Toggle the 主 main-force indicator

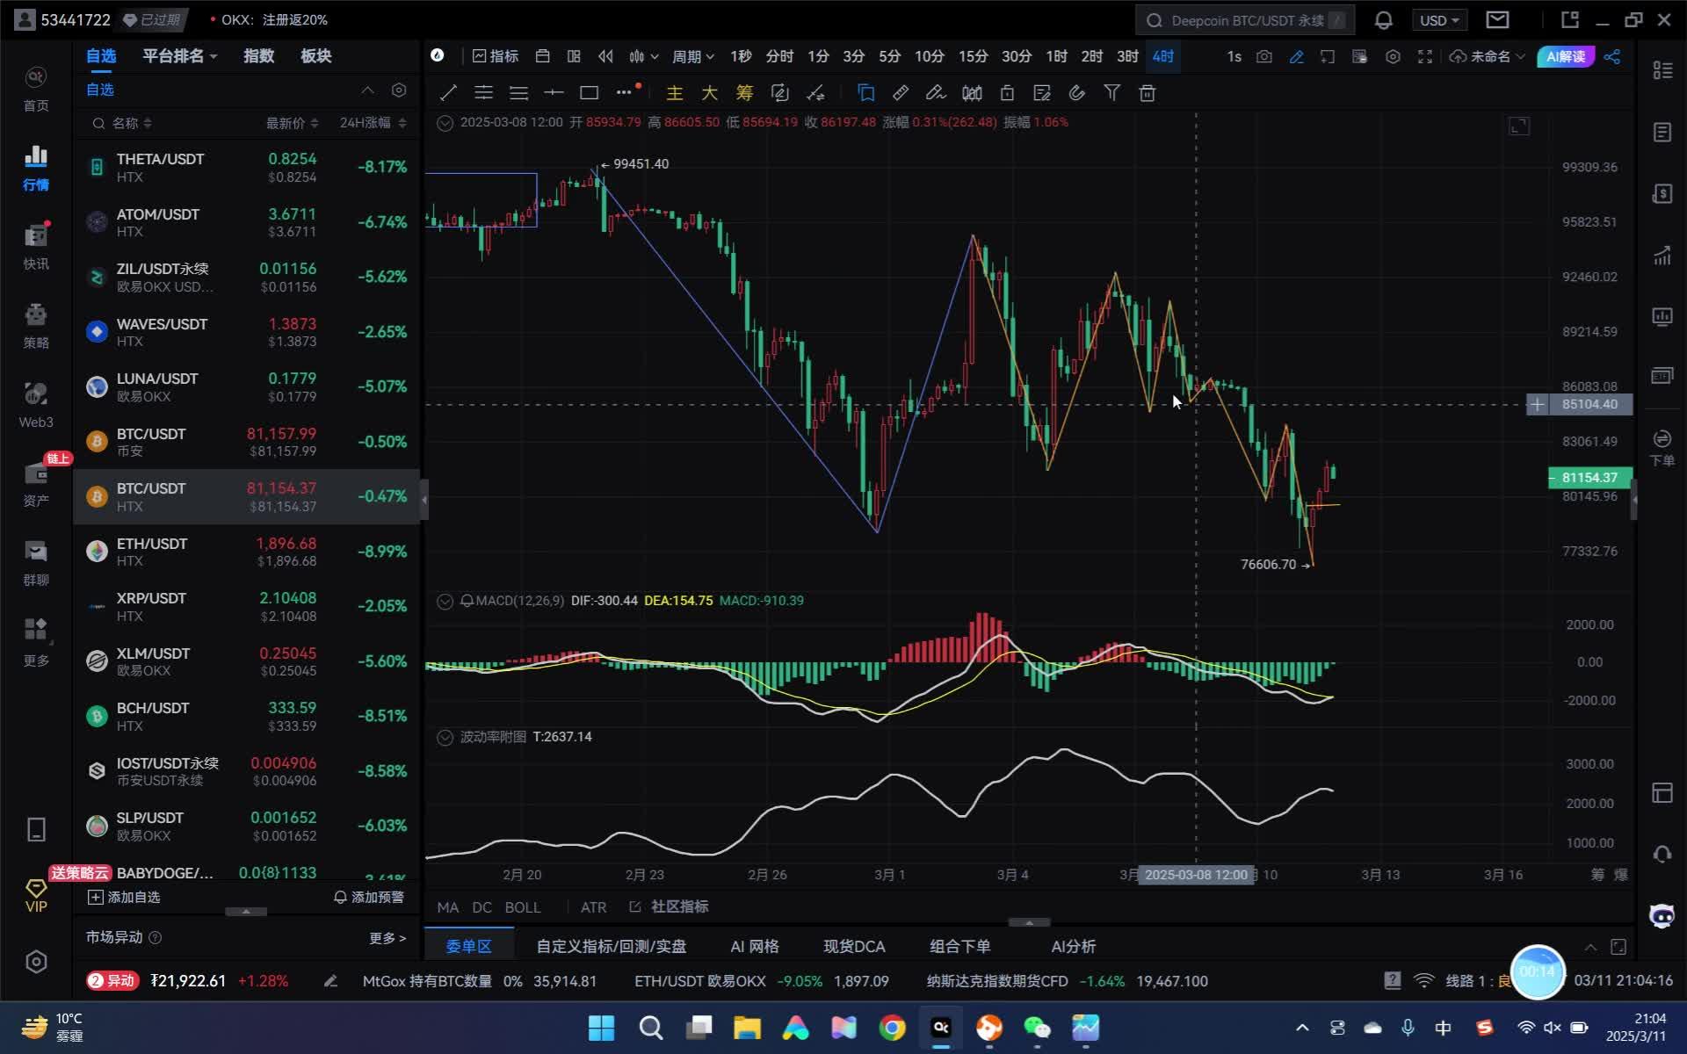[x=674, y=93]
